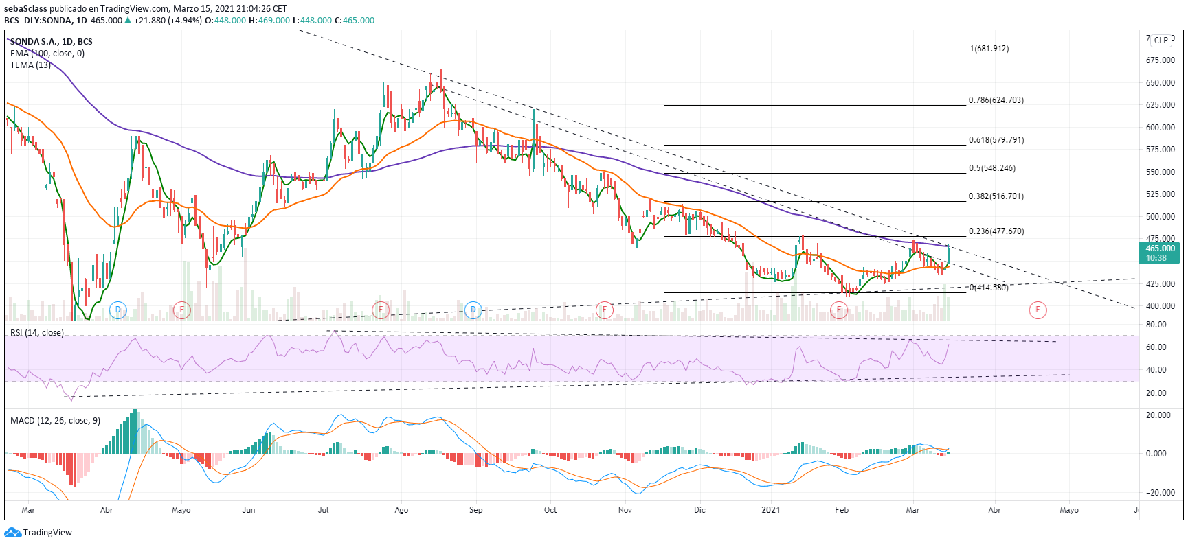
Task: Click the Jul label on the time axis
Action: [x=323, y=510]
